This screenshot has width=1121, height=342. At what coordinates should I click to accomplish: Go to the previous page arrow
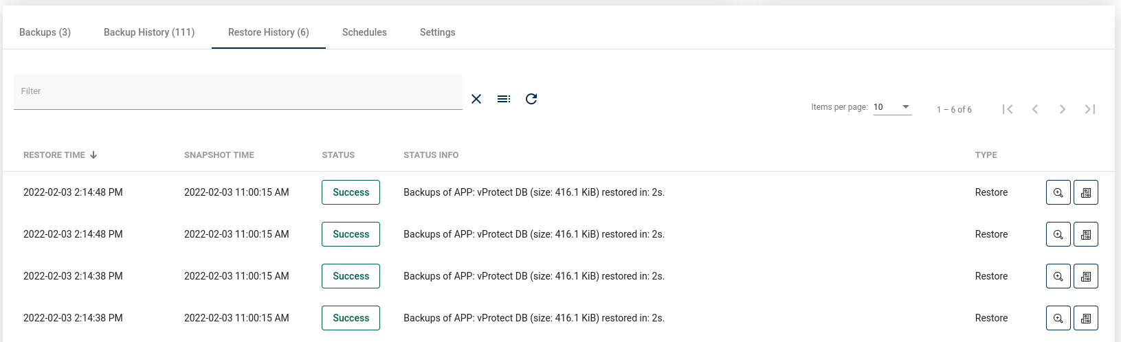click(1035, 109)
